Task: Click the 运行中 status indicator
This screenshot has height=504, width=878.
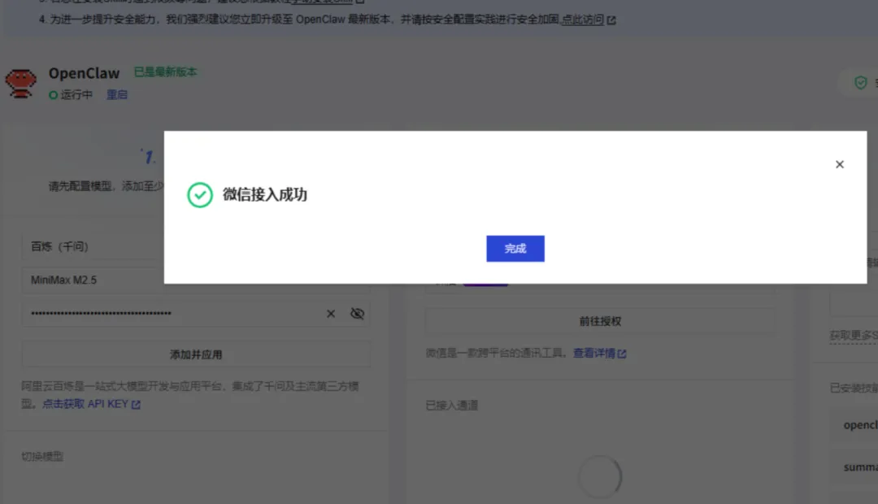Action: point(71,94)
